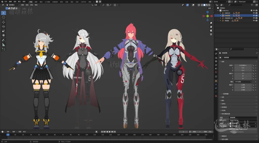Switch to the Modeling (建模) workspace tab
The image size is (259, 143).
pyautogui.click(x=36, y=2)
